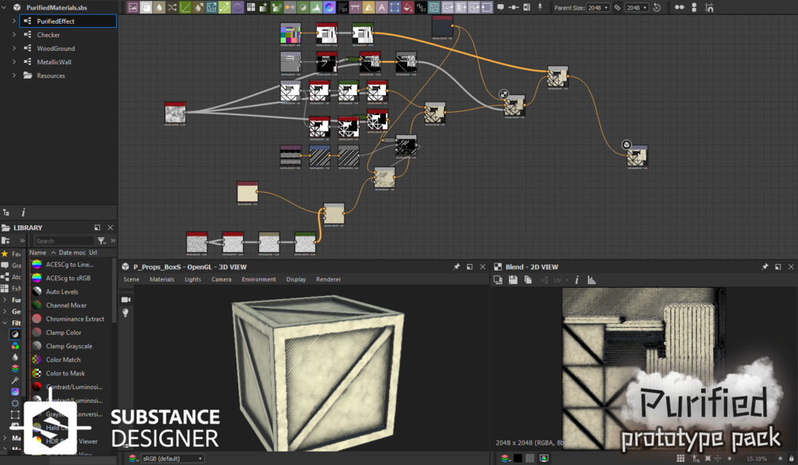Add an FX-Map node from the toolbar
The height and width of the screenshot is (465, 798).
pyautogui.click(x=250, y=7)
